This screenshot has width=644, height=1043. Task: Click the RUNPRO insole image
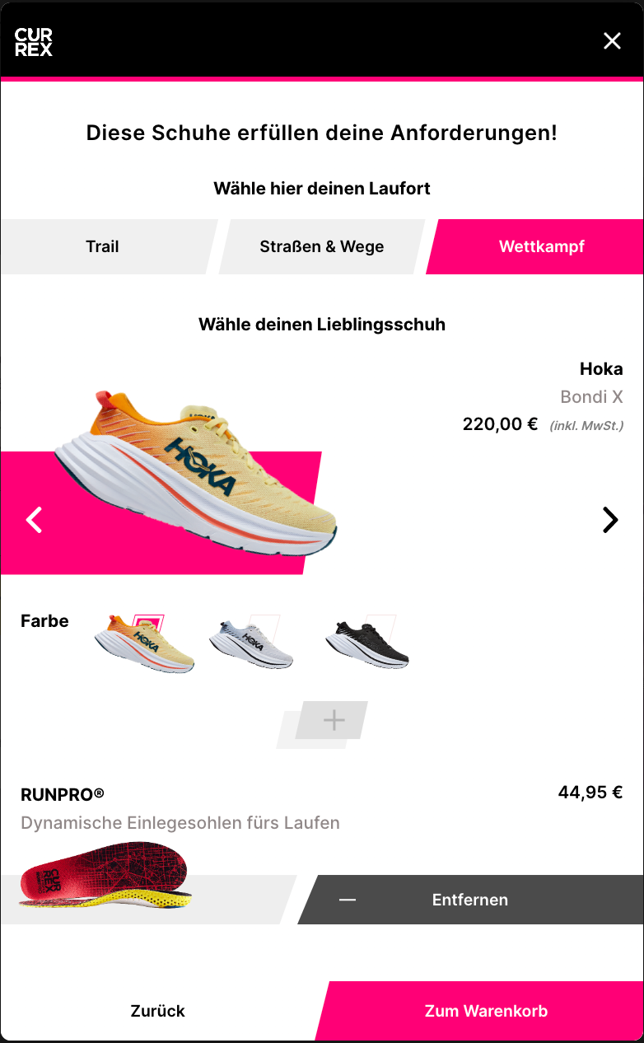(x=105, y=875)
